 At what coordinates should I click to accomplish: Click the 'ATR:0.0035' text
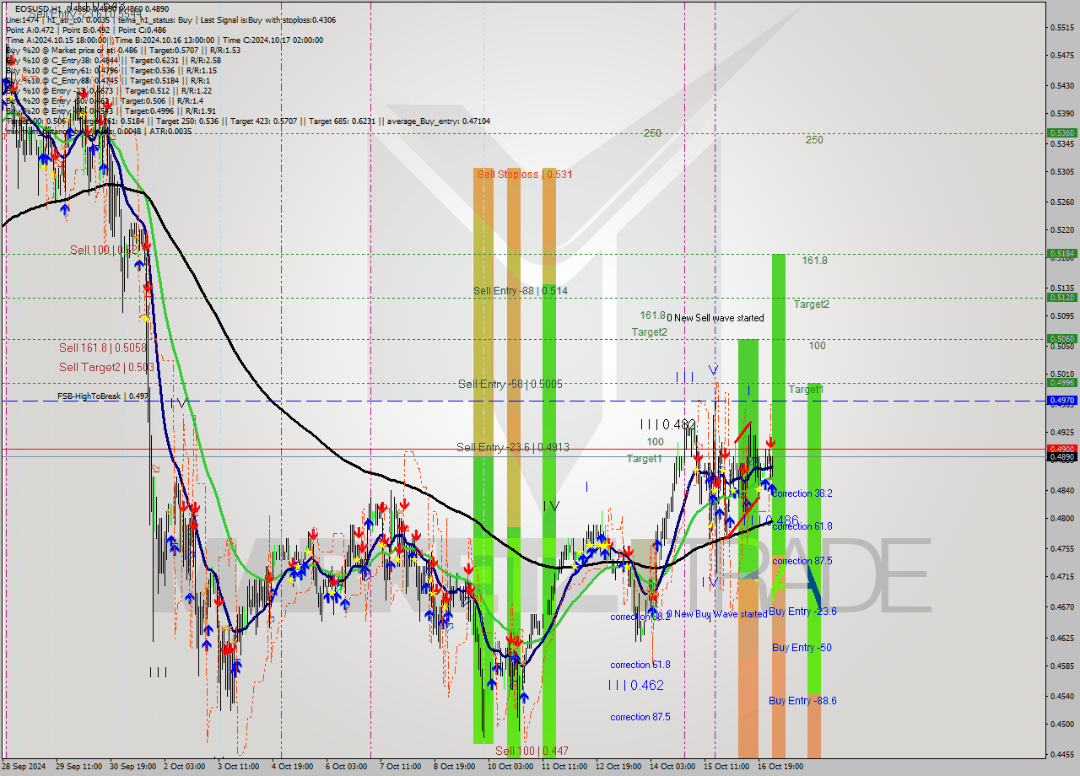click(171, 132)
